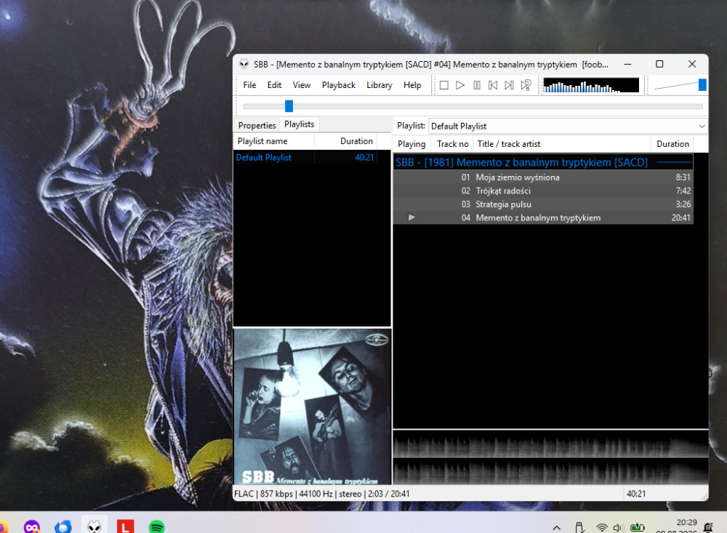Open the Edit menu

[x=274, y=85]
